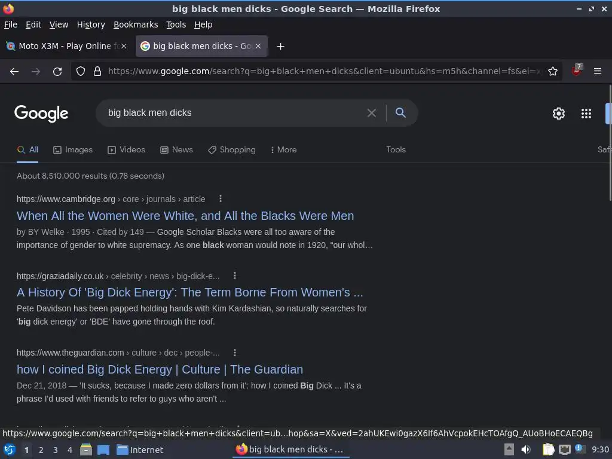The height and width of the screenshot is (459, 612).
Task: Switch to the Videos results tab
Action: click(126, 150)
